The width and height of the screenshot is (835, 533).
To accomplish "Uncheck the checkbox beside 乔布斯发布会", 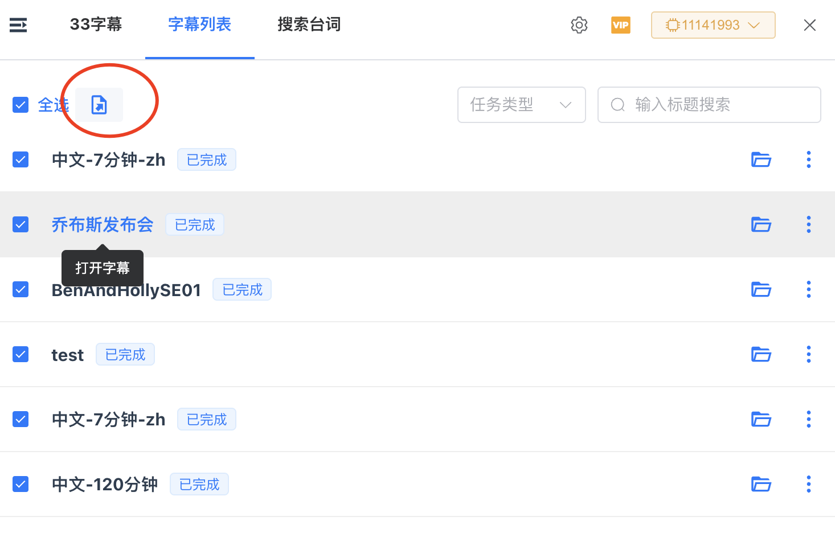I will [21, 224].
